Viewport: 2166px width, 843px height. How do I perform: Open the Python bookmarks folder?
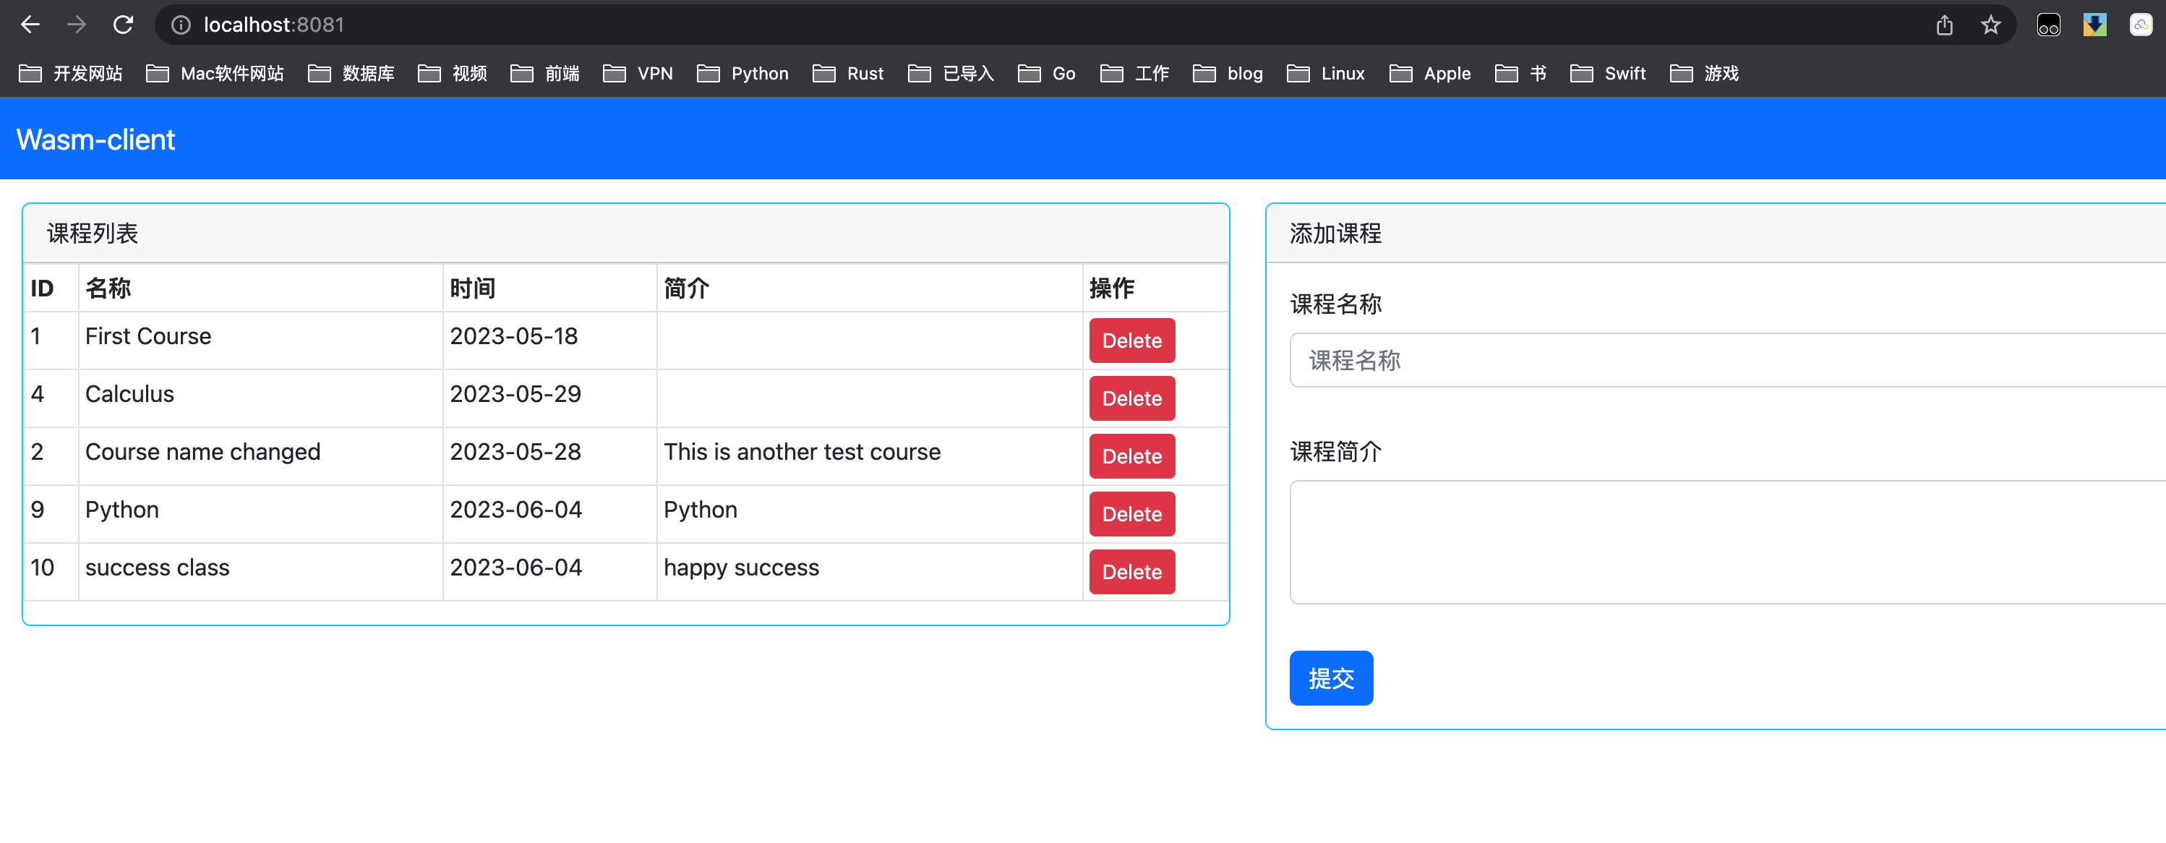click(743, 74)
